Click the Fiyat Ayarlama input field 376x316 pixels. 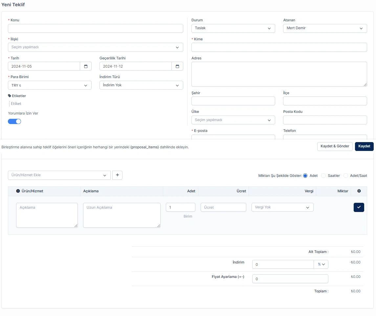click(290, 279)
